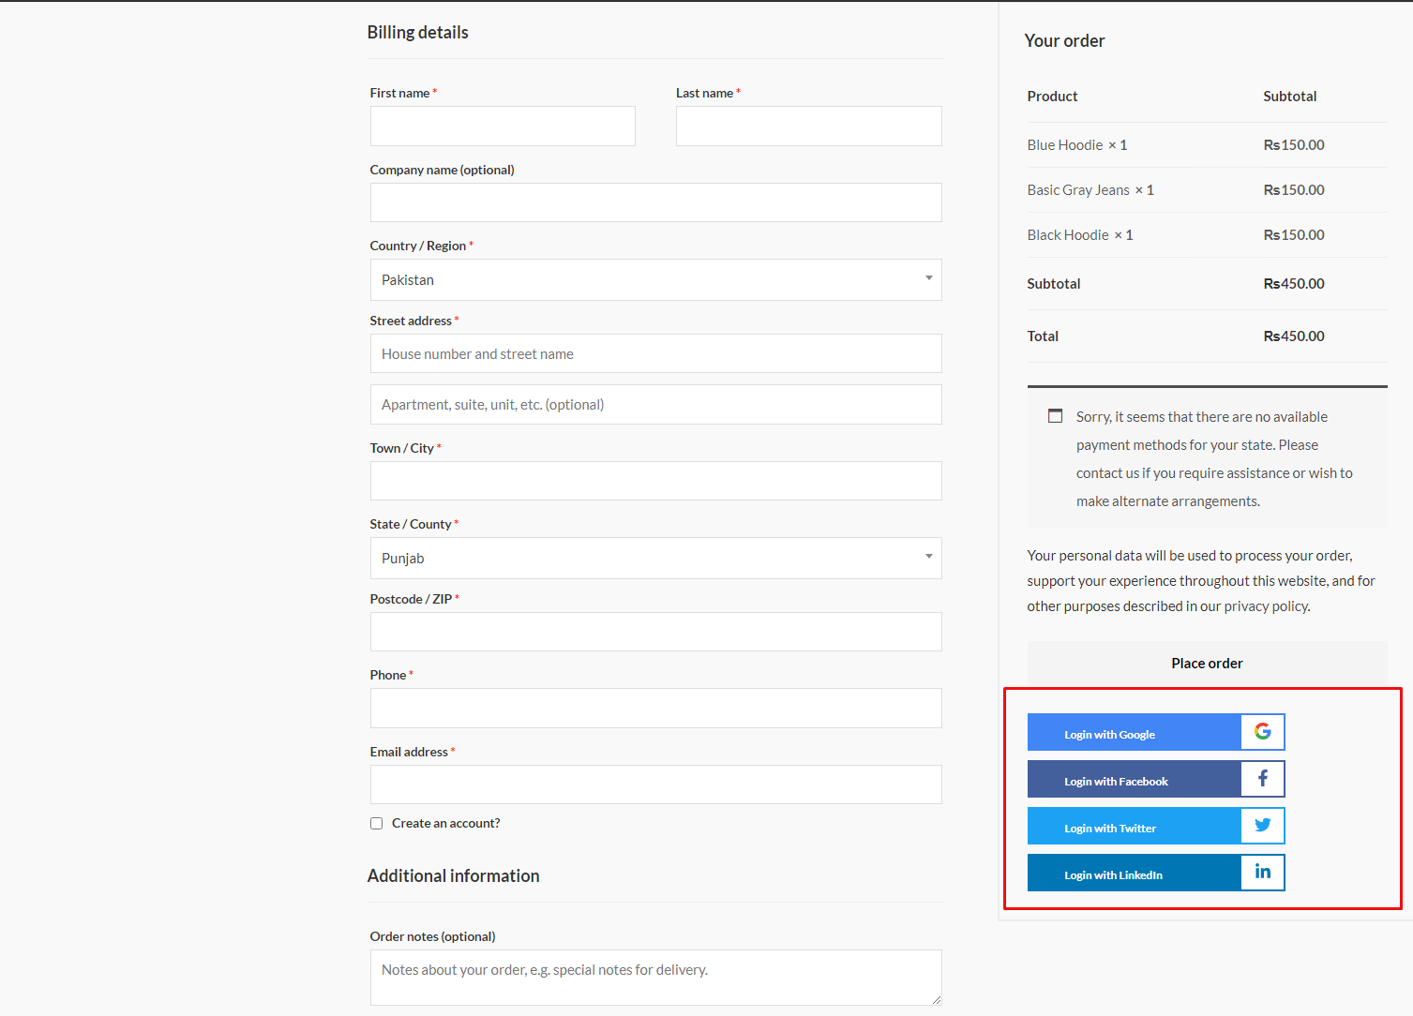Click Login with Facebook label
1413x1016 pixels.
[x=1116, y=782]
